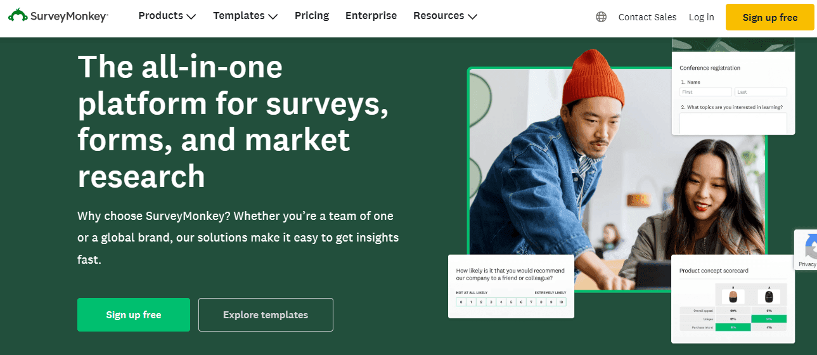The image size is (817, 355).
Task: Click the Log in link
Action: coord(702,17)
